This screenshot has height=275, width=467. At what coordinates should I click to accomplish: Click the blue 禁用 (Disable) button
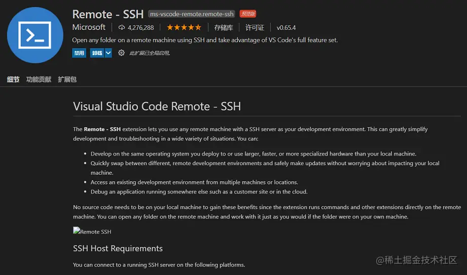tap(79, 53)
